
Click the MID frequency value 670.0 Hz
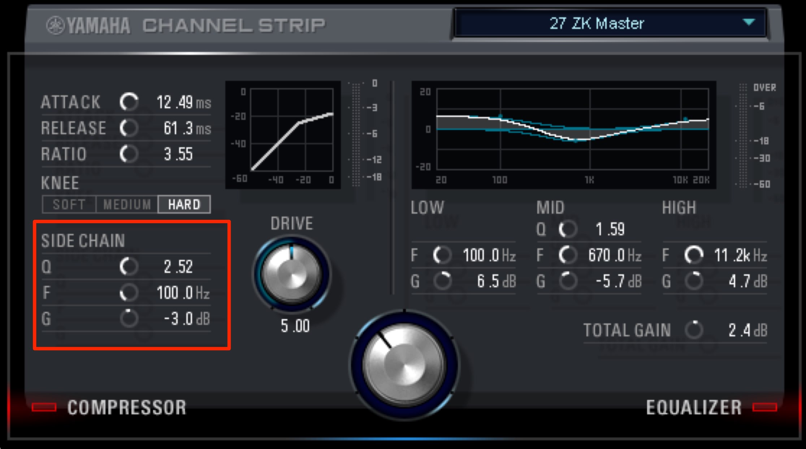pos(615,256)
